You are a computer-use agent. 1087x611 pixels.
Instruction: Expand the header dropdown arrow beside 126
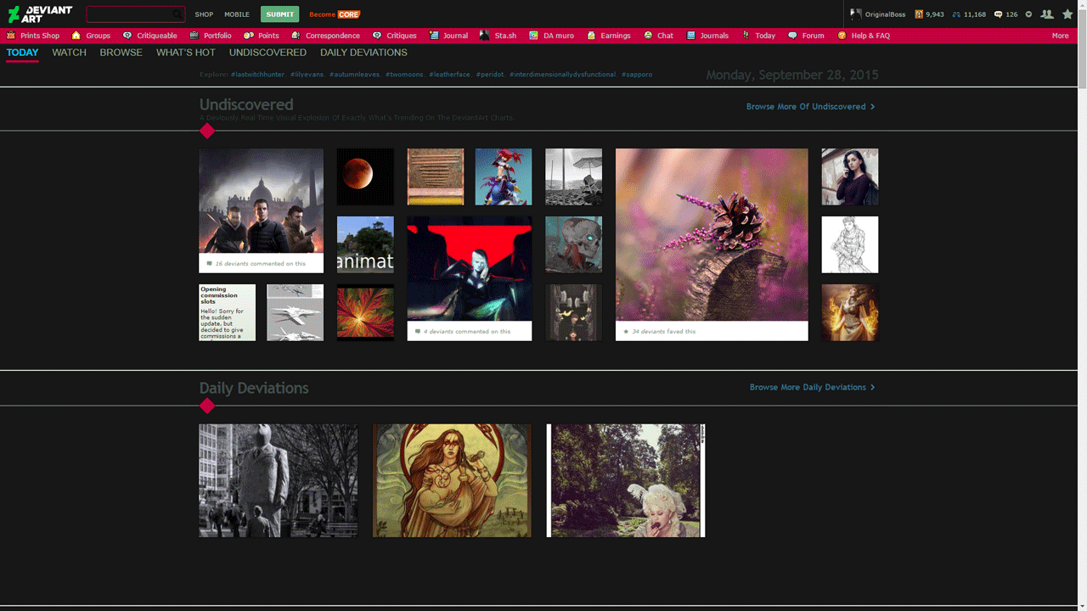1028,14
